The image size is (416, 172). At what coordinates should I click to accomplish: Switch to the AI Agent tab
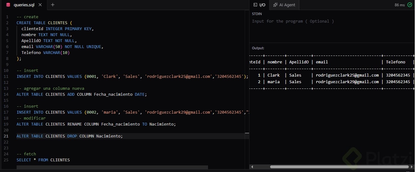pyautogui.click(x=284, y=5)
